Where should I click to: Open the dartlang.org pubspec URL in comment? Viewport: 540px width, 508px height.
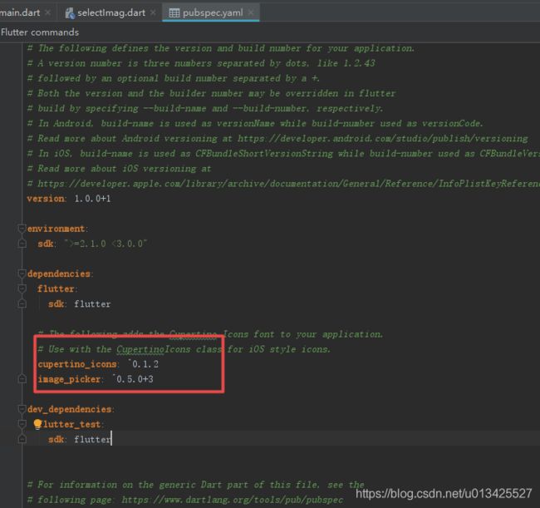pos(233,500)
